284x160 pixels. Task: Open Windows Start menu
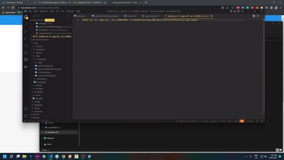pos(5,156)
